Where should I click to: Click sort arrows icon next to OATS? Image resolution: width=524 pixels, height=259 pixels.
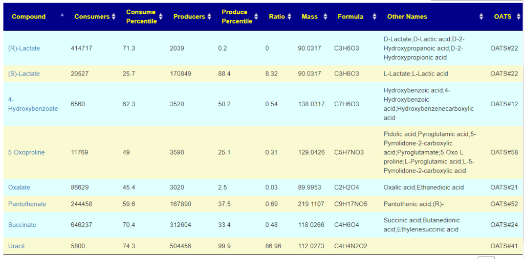click(518, 17)
